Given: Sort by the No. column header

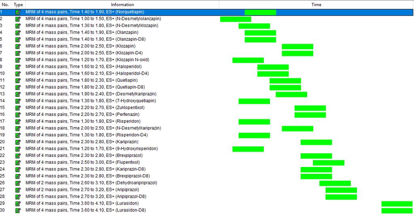Looking at the screenshot, I should click(x=5, y=4).
